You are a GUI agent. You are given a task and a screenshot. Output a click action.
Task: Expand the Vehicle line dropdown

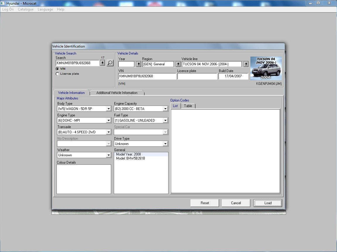(246, 64)
